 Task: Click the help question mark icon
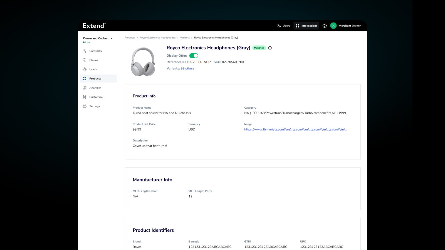click(x=324, y=26)
